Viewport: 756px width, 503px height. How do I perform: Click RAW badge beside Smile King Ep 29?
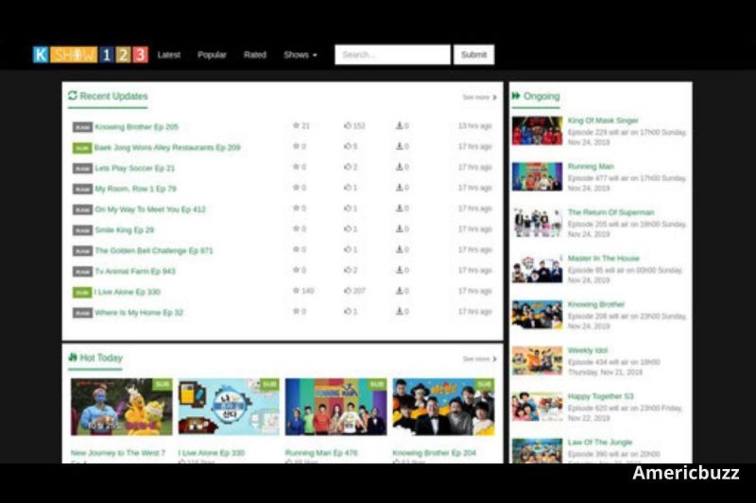point(82,230)
